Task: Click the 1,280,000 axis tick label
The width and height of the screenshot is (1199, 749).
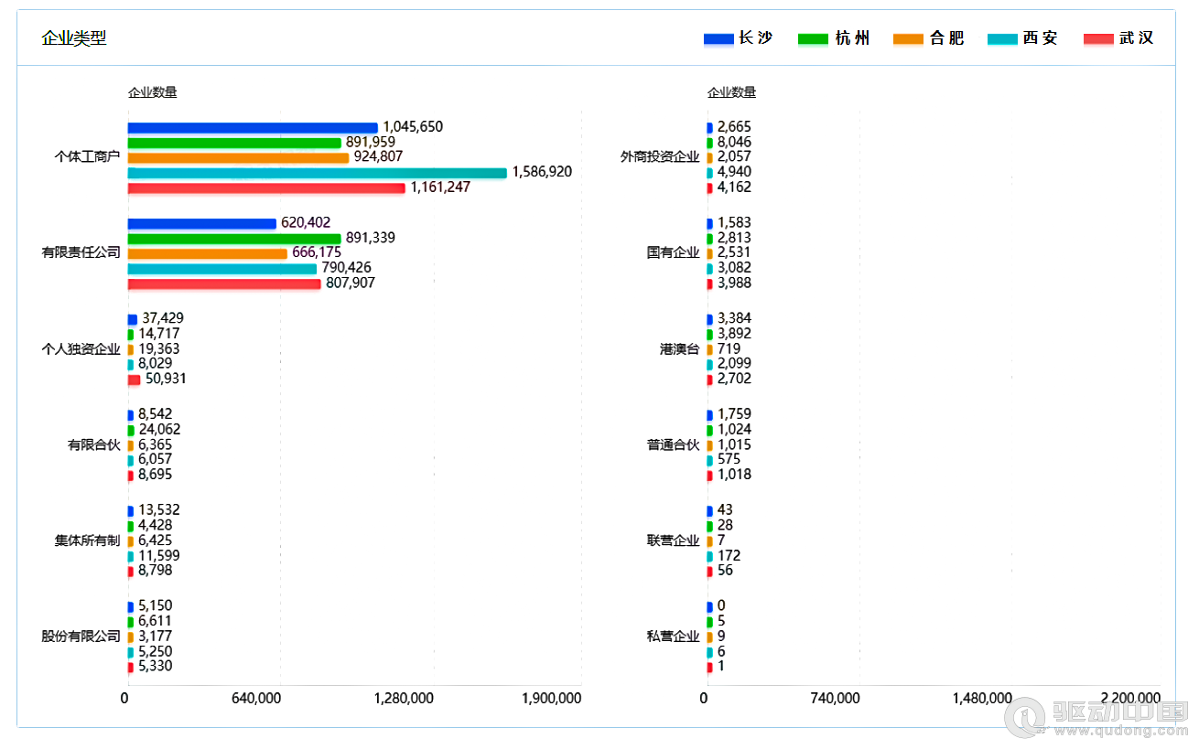Action: click(x=404, y=699)
